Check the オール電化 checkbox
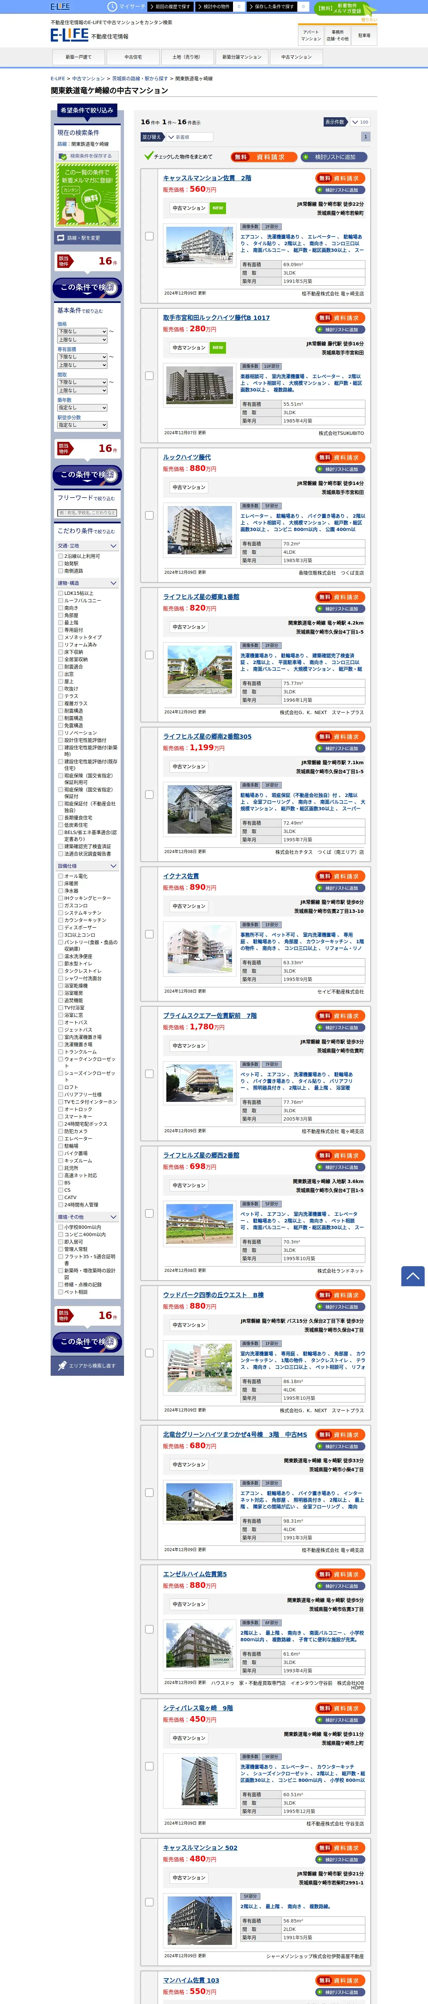This screenshot has width=428, height=2004. coord(61,877)
